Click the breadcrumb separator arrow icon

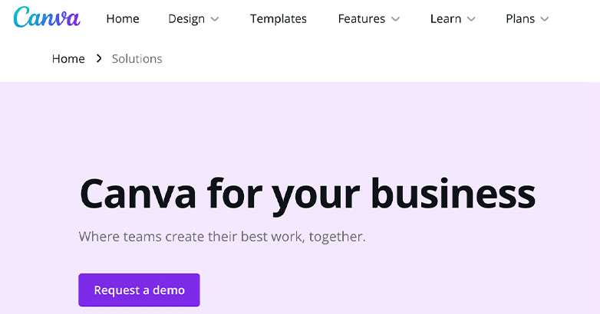click(99, 58)
